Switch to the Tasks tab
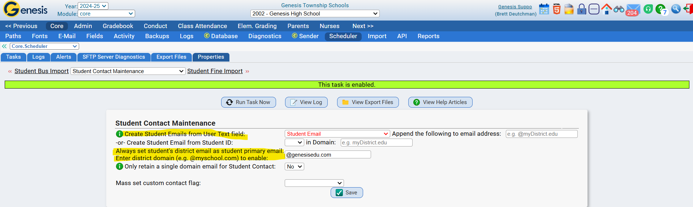The height and width of the screenshot is (207, 693). pos(13,57)
